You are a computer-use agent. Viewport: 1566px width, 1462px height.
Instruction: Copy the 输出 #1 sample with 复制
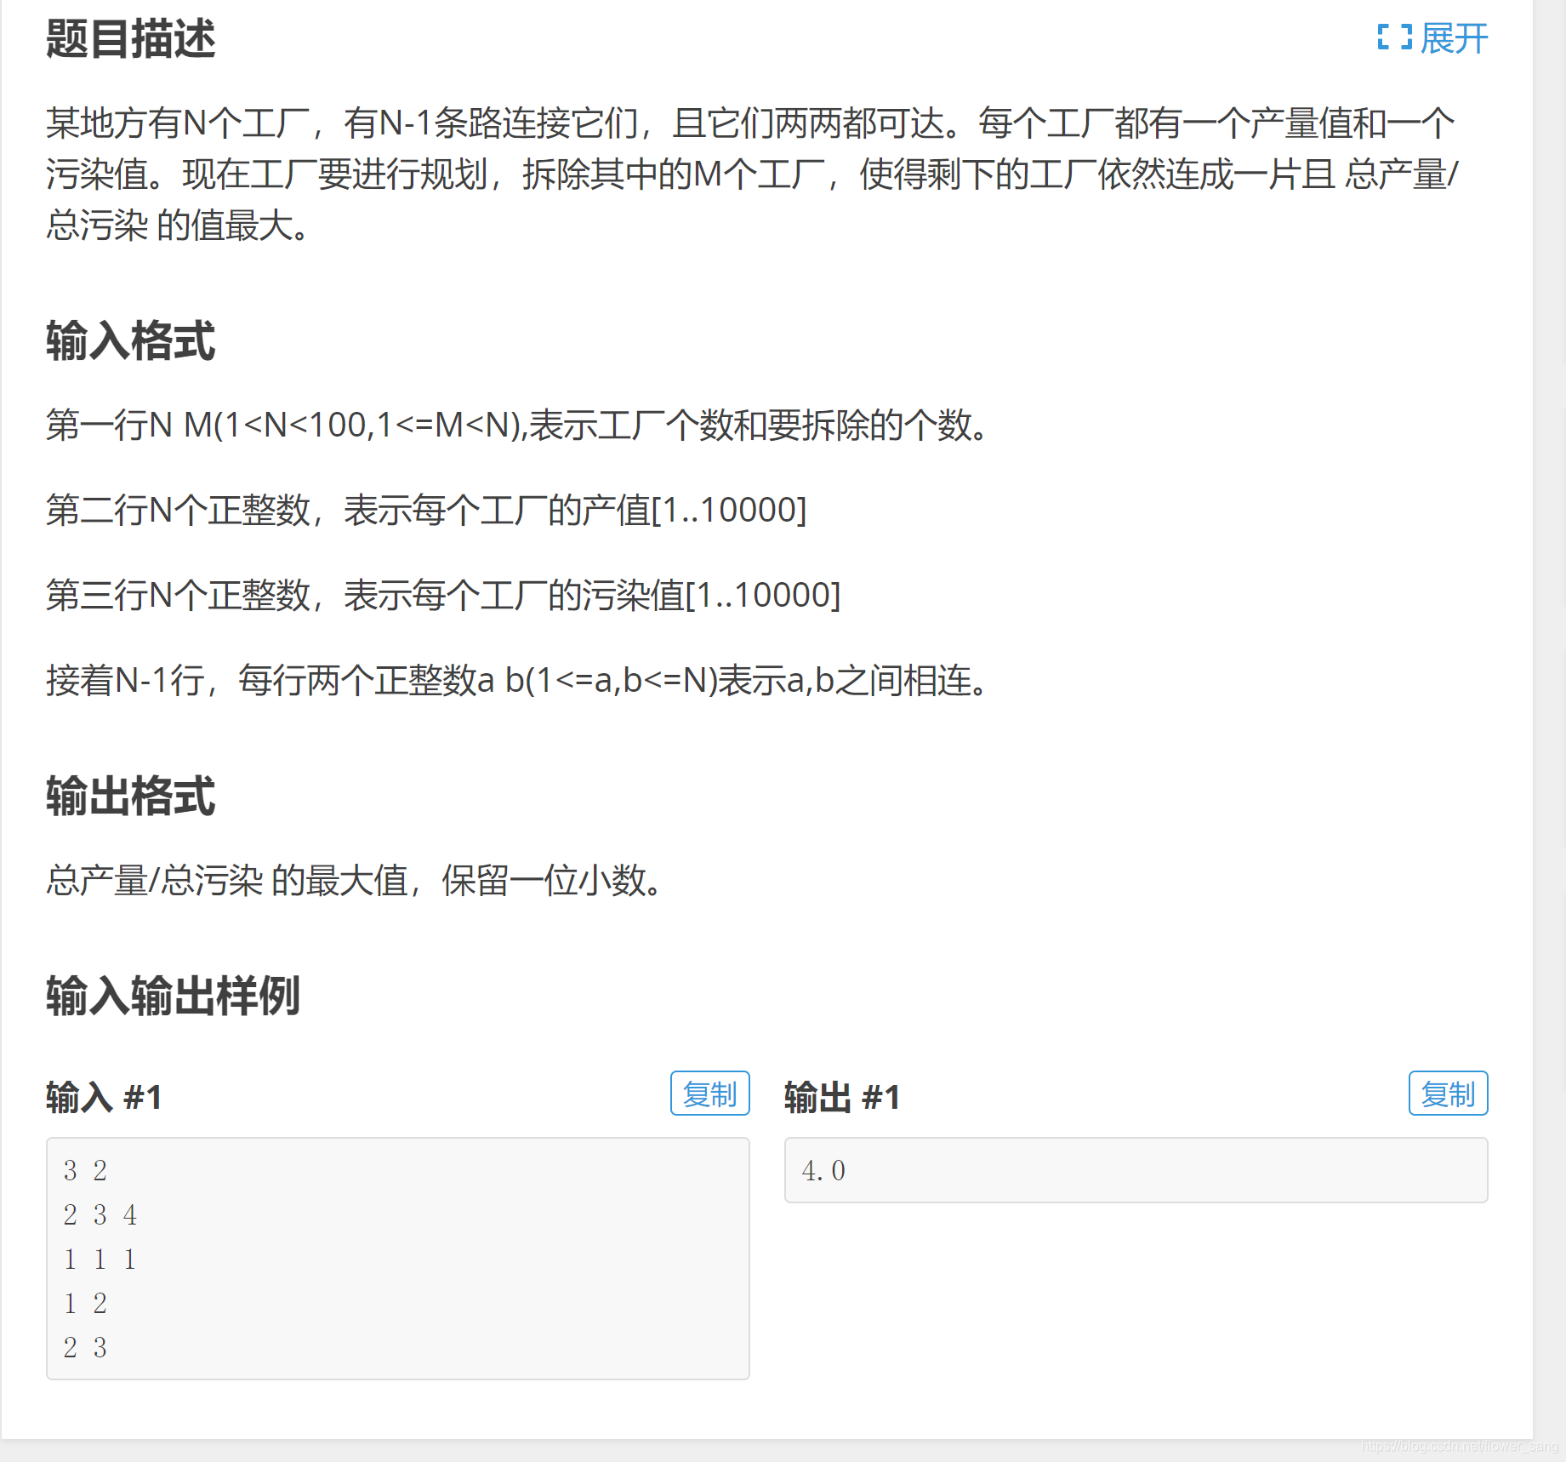click(x=1448, y=1094)
